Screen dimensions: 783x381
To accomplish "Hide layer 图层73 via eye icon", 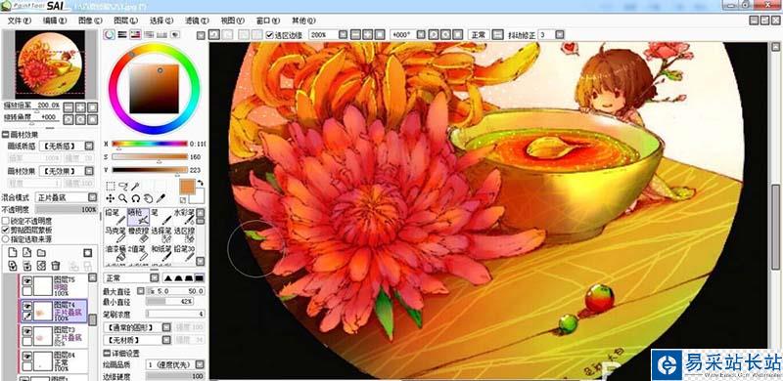I will pos(27,331).
